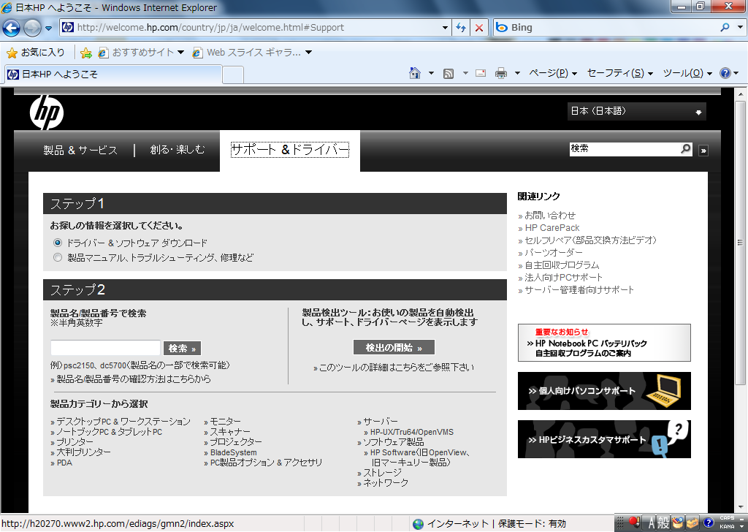Click the magnifier icon in HP search
The image size is (748, 532).
(686, 149)
